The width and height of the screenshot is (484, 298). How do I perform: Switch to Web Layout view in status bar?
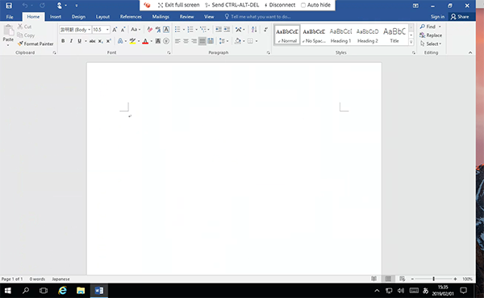(x=402, y=279)
